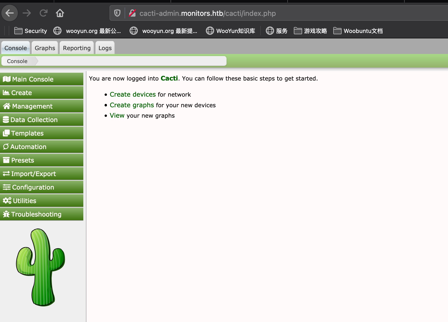The height and width of the screenshot is (322, 448).
Task: Click the Console breadcrumb
Action: [17, 61]
